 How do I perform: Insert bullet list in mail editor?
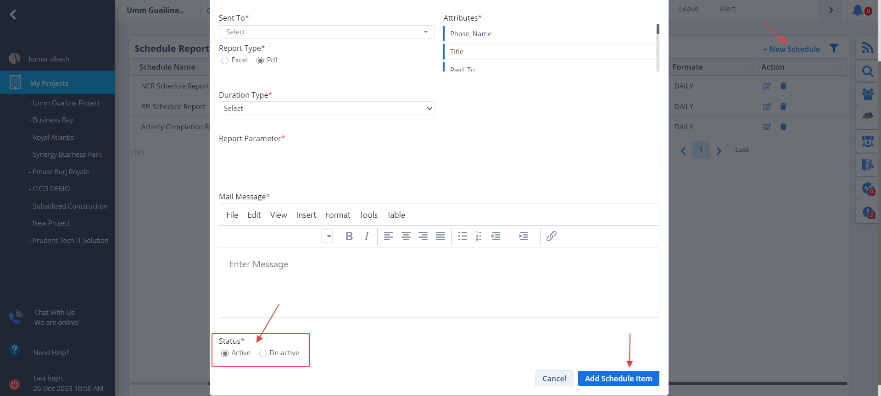click(463, 236)
